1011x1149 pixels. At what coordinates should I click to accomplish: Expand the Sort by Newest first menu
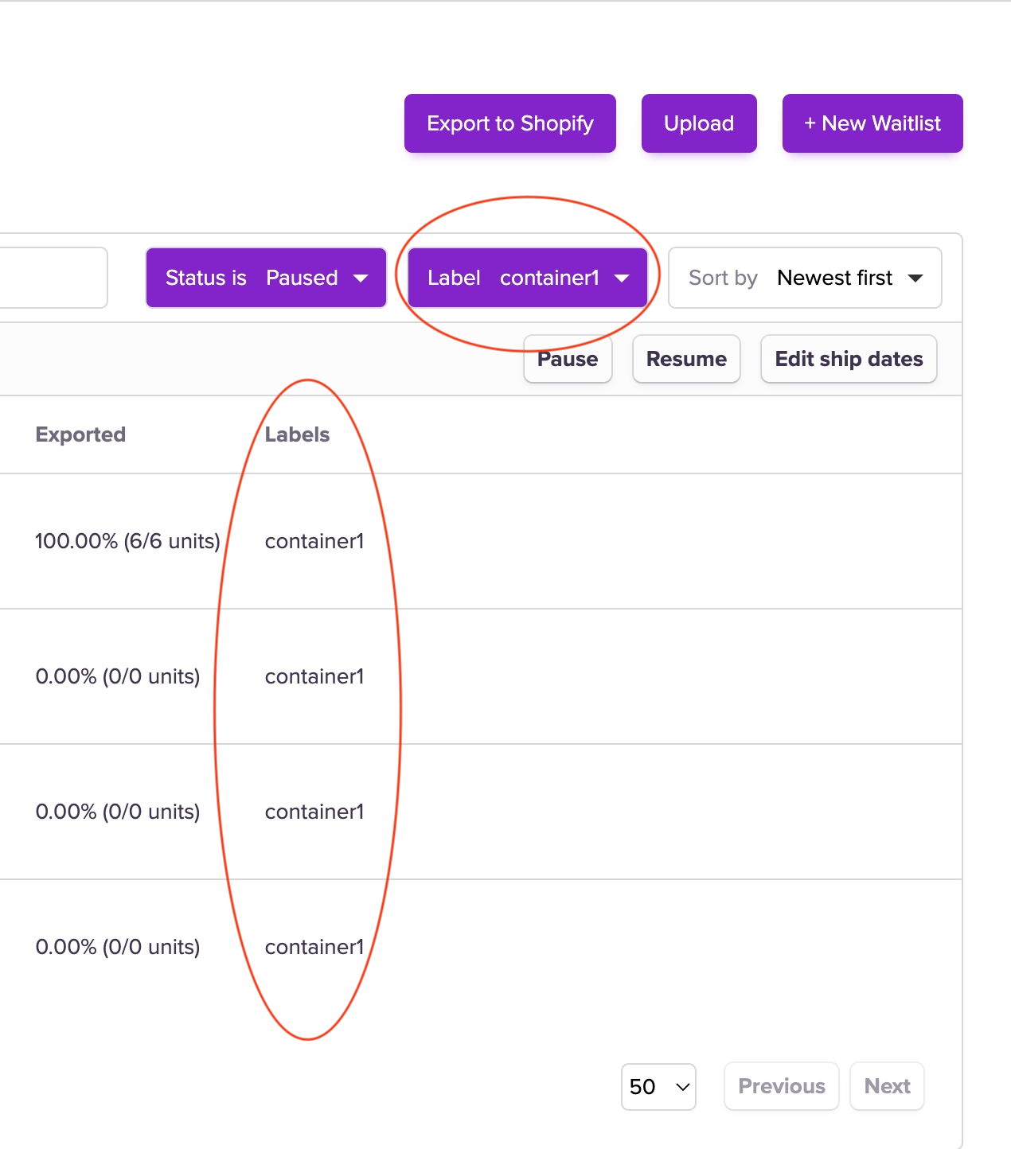pyautogui.click(x=804, y=278)
